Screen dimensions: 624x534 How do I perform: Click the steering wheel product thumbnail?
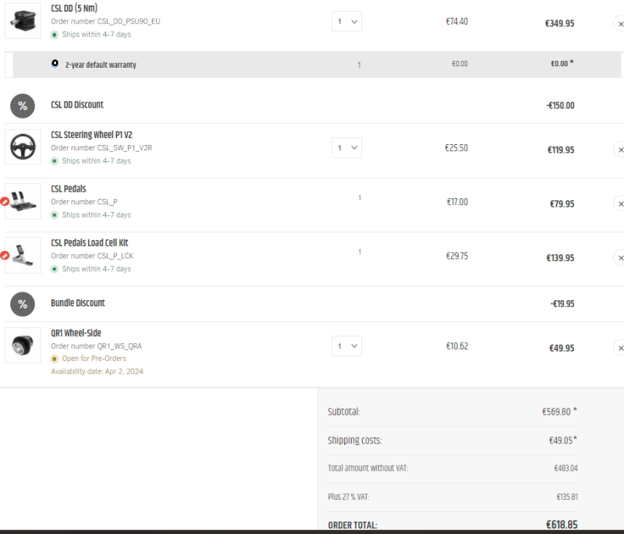pos(23,147)
